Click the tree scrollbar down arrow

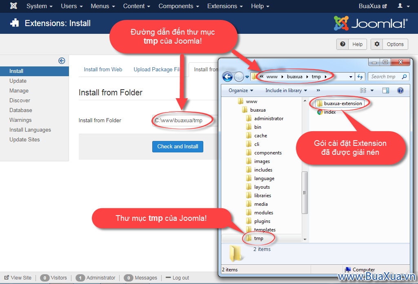tap(305, 239)
